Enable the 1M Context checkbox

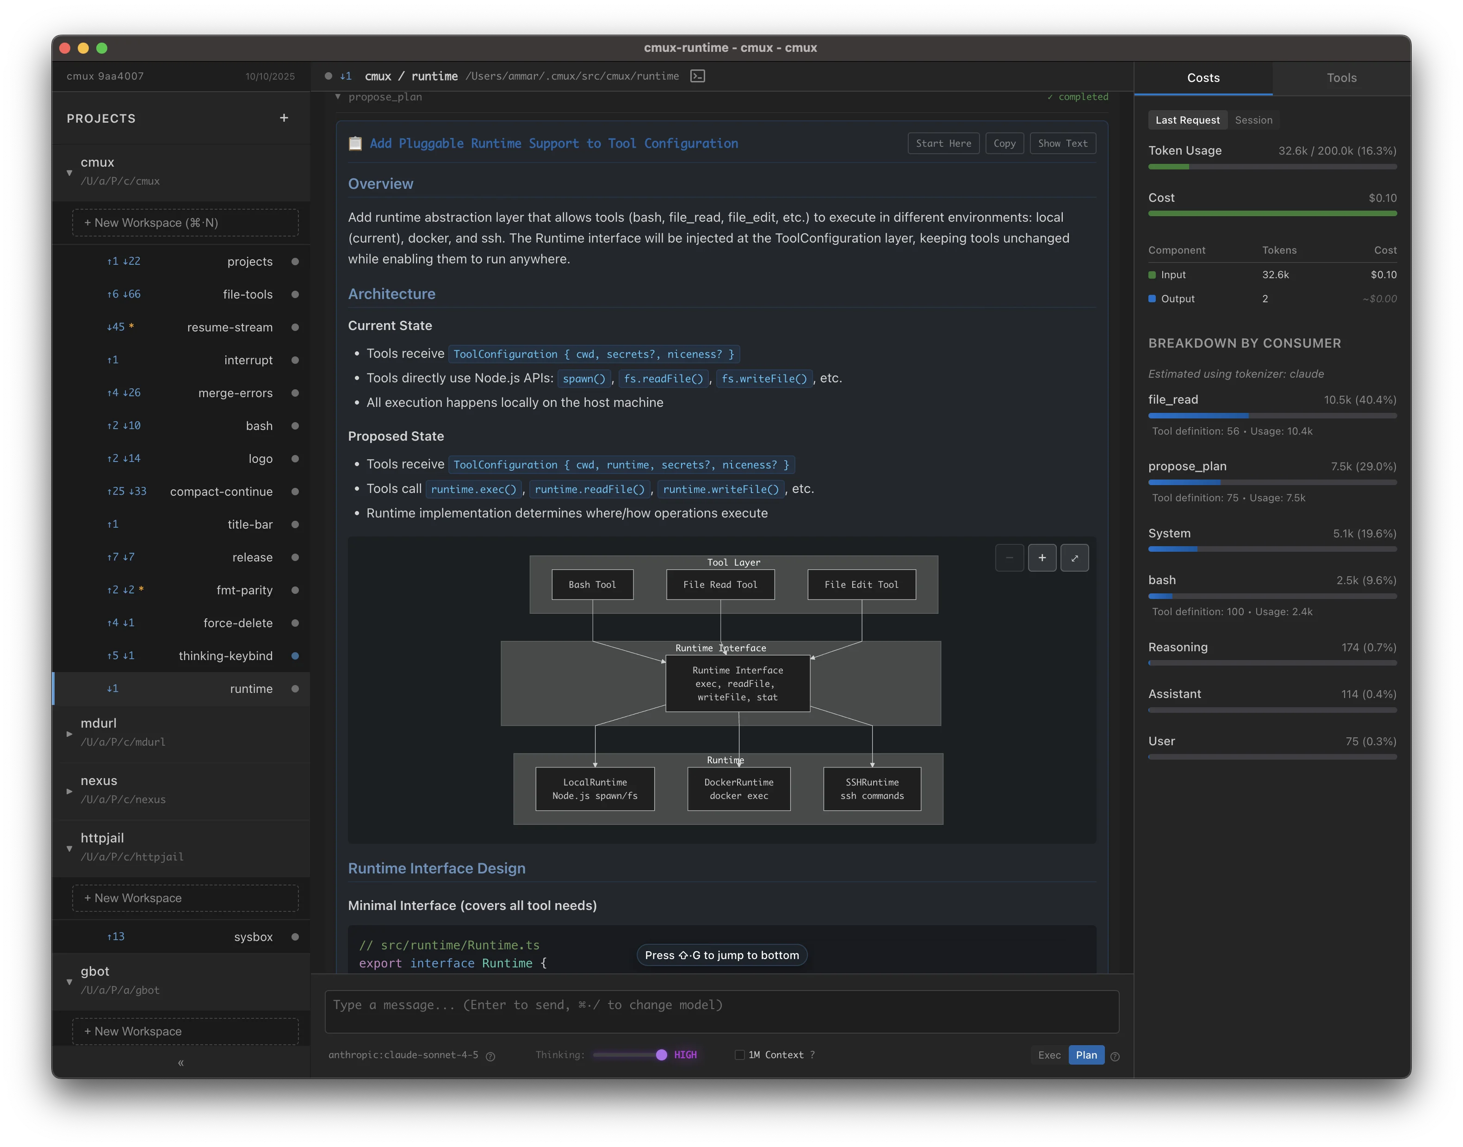(739, 1054)
